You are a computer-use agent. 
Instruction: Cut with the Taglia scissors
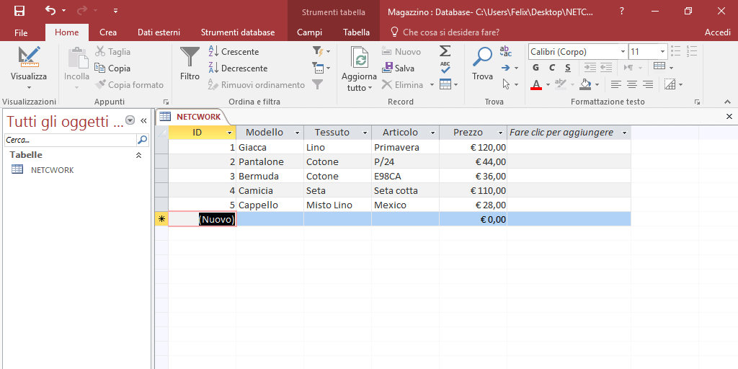[112, 51]
